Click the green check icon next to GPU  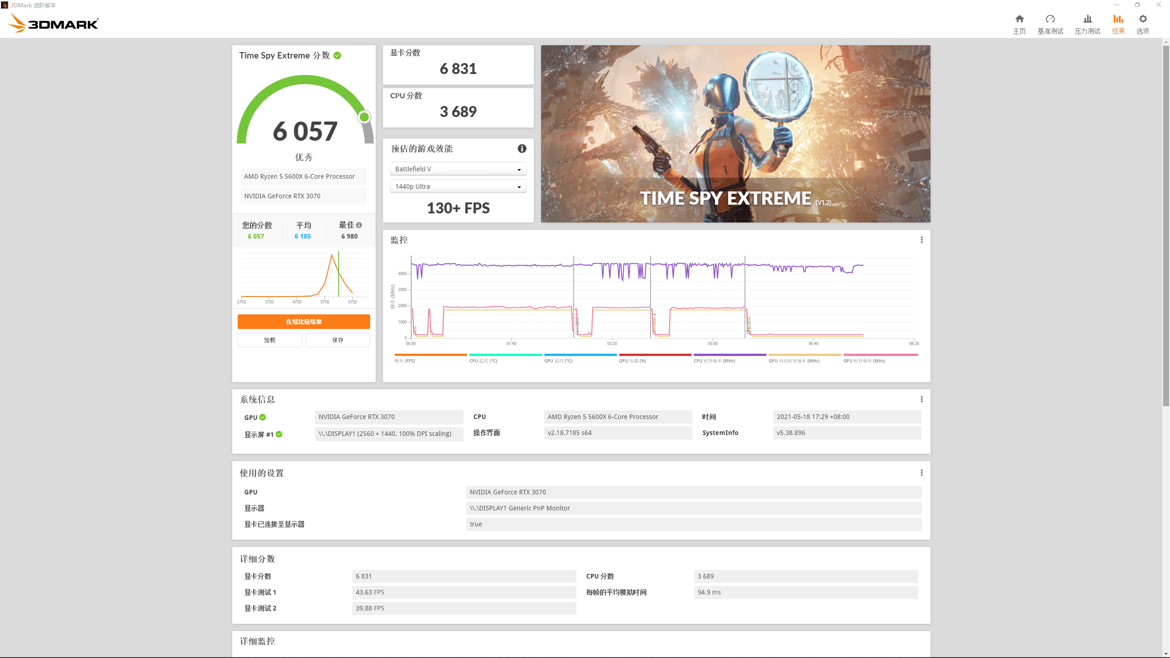click(x=263, y=417)
